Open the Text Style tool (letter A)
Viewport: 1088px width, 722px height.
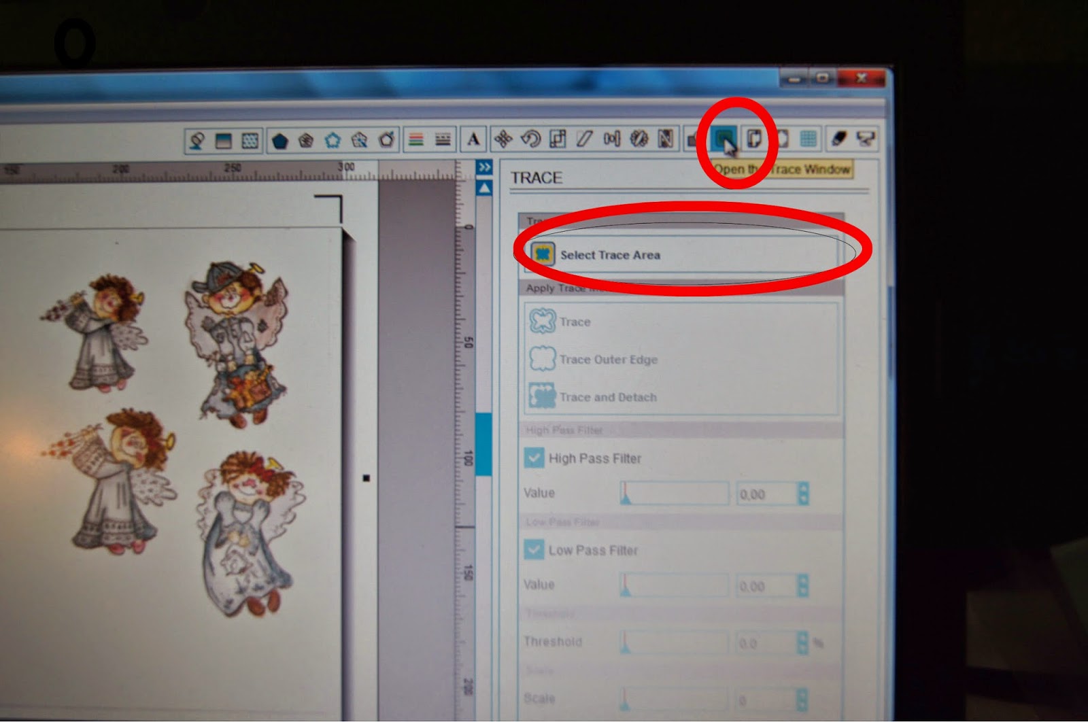point(473,139)
